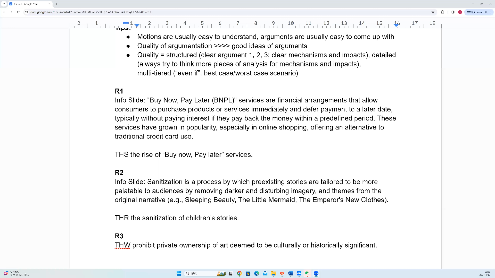
Task: View site information icon in address bar
Action: (26, 12)
